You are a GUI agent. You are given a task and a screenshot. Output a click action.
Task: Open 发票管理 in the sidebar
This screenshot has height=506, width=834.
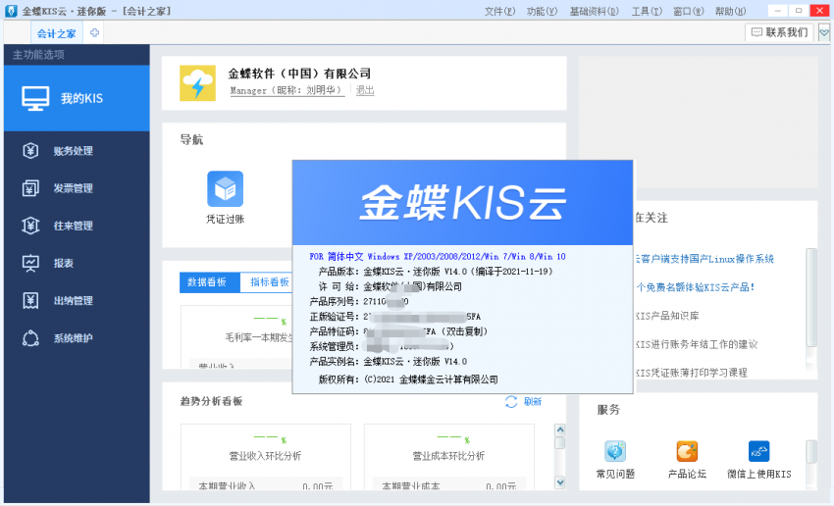point(73,188)
